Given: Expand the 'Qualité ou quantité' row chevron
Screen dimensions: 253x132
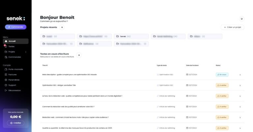Looking at the screenshot, I should [240, 128].
